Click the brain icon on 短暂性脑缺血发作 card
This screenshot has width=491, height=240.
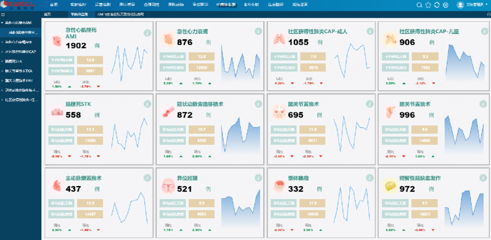click(389, 186)
